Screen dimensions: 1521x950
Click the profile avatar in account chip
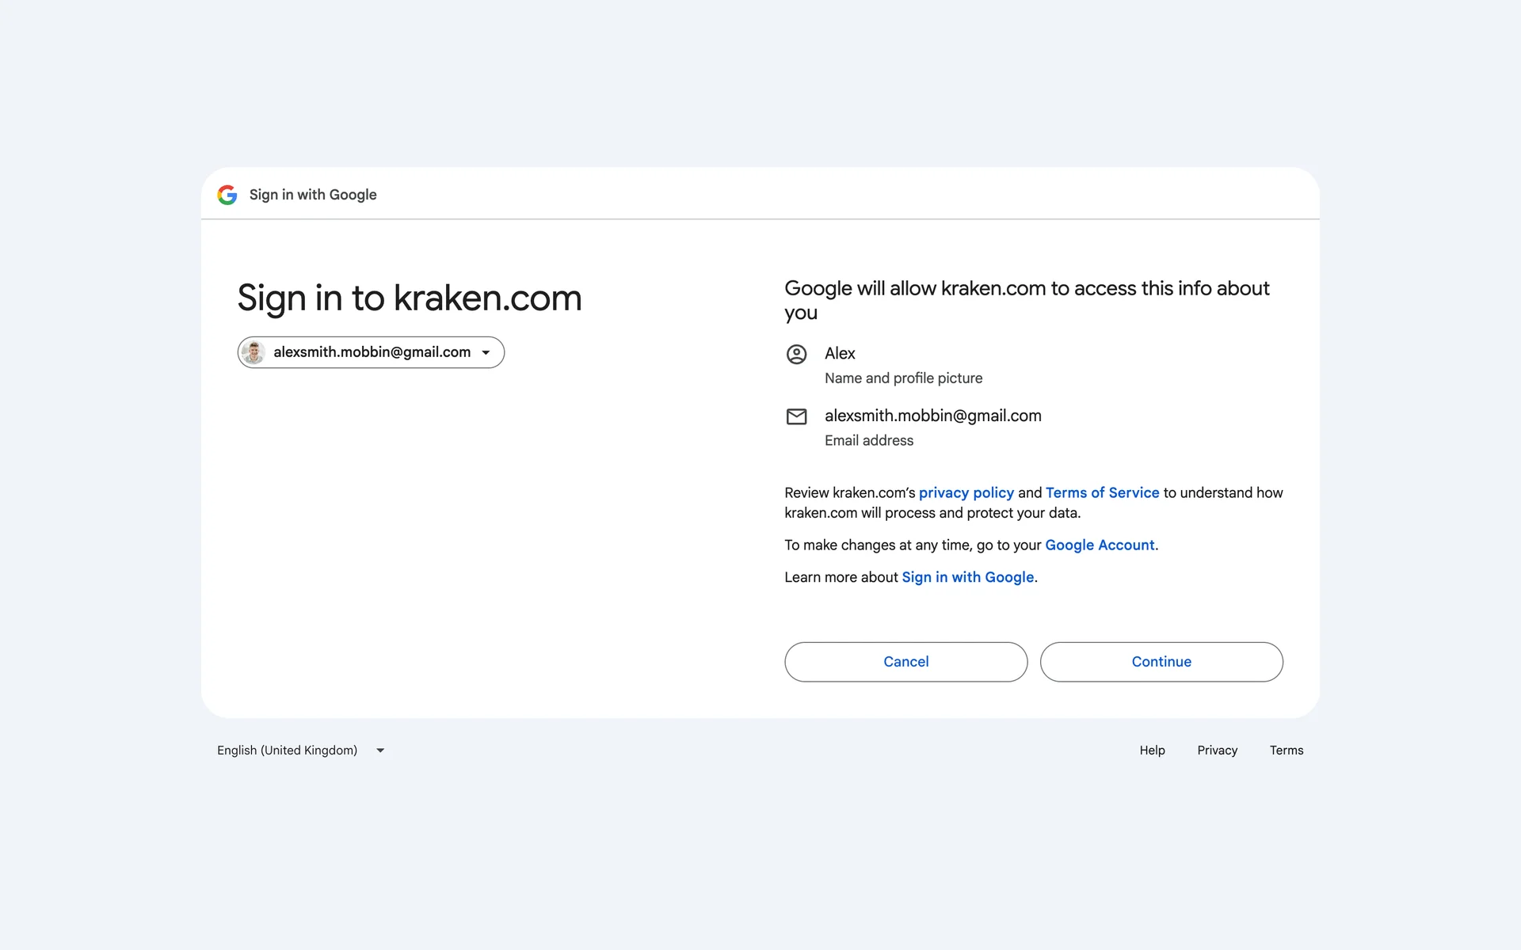(253, 352)
